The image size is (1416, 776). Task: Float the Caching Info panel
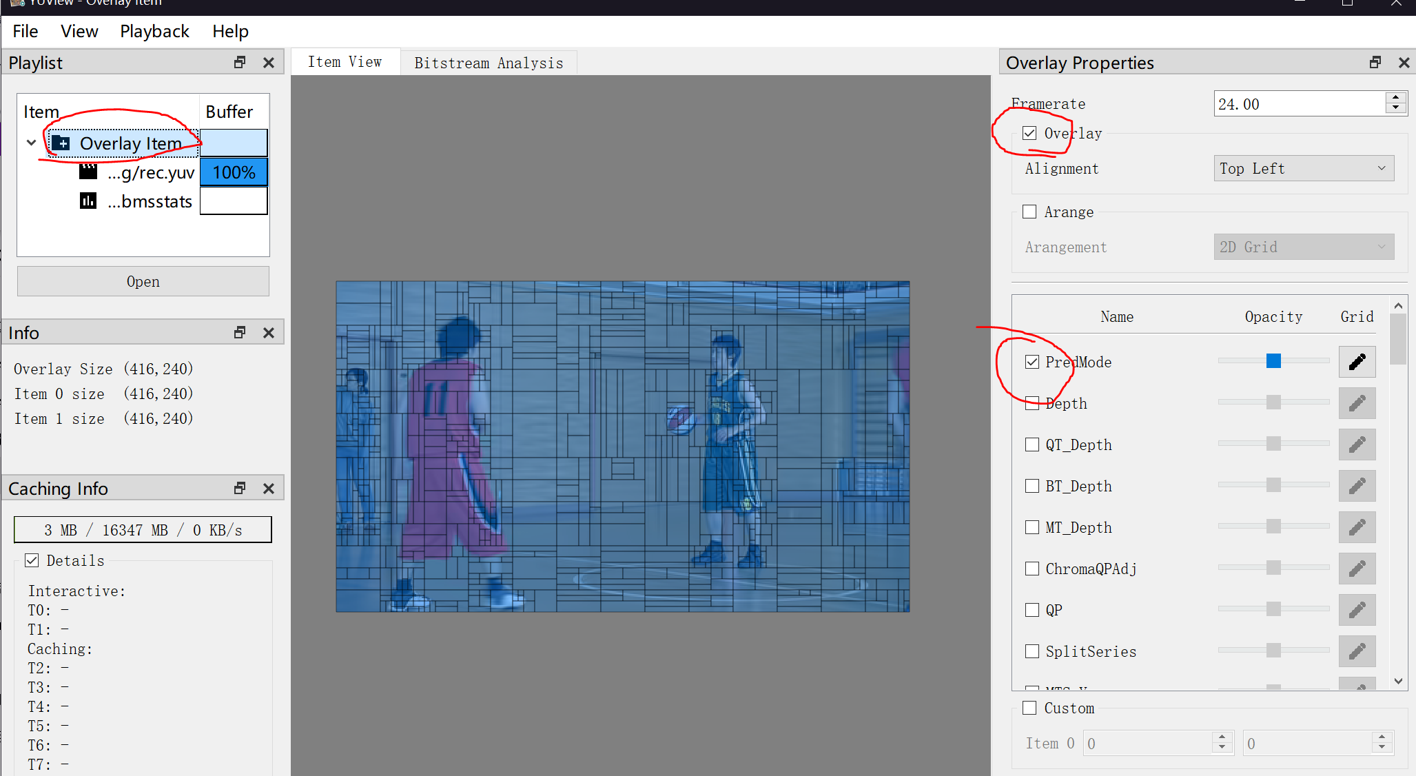pyautogui.click(x=240, y=489)
